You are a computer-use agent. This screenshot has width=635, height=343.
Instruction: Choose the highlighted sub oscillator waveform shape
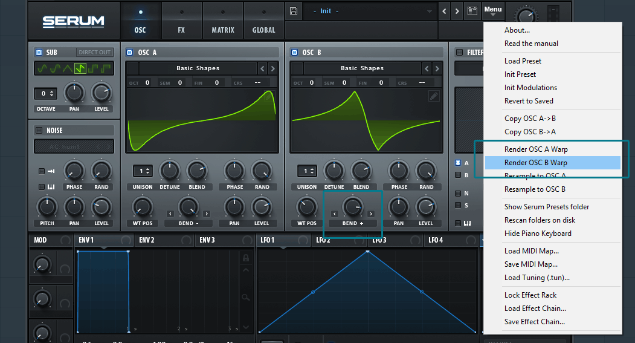coord(80,68)
